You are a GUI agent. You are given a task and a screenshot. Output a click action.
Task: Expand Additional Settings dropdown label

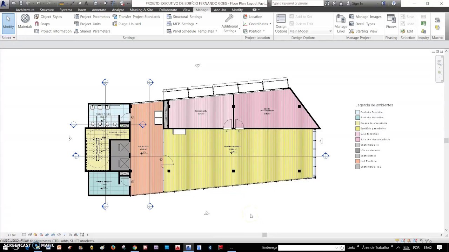click(x=229, y=29)
